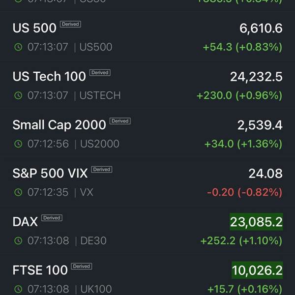
Task: Click the clock icon beside USTECH timestamp
Action: 18,95
